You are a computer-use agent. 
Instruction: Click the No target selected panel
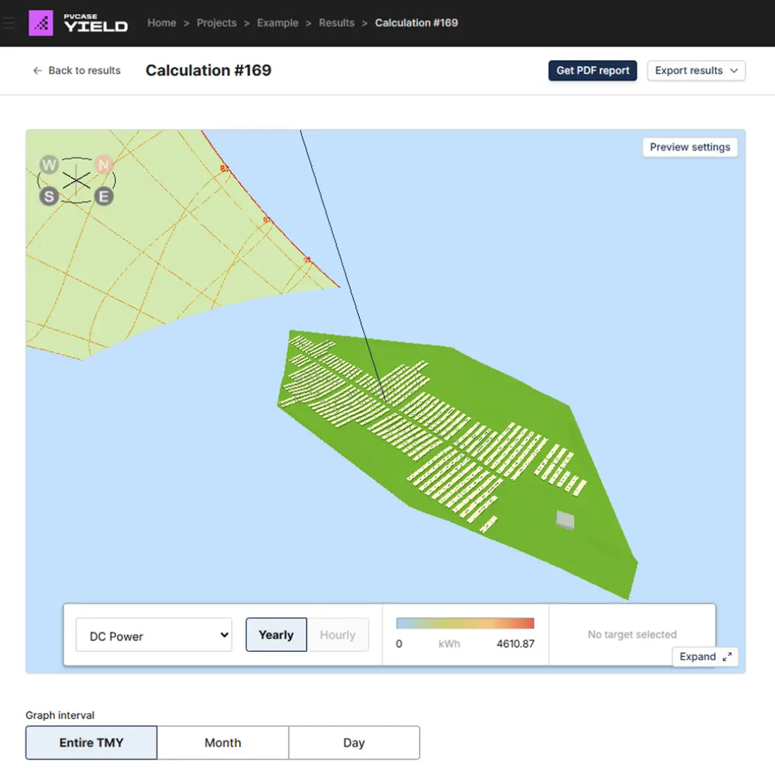(631, 634)
